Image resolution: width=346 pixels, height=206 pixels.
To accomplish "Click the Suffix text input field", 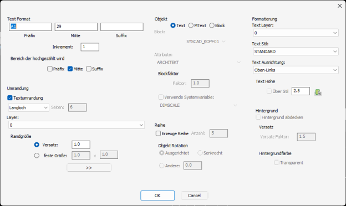I will tap(122, 27).
